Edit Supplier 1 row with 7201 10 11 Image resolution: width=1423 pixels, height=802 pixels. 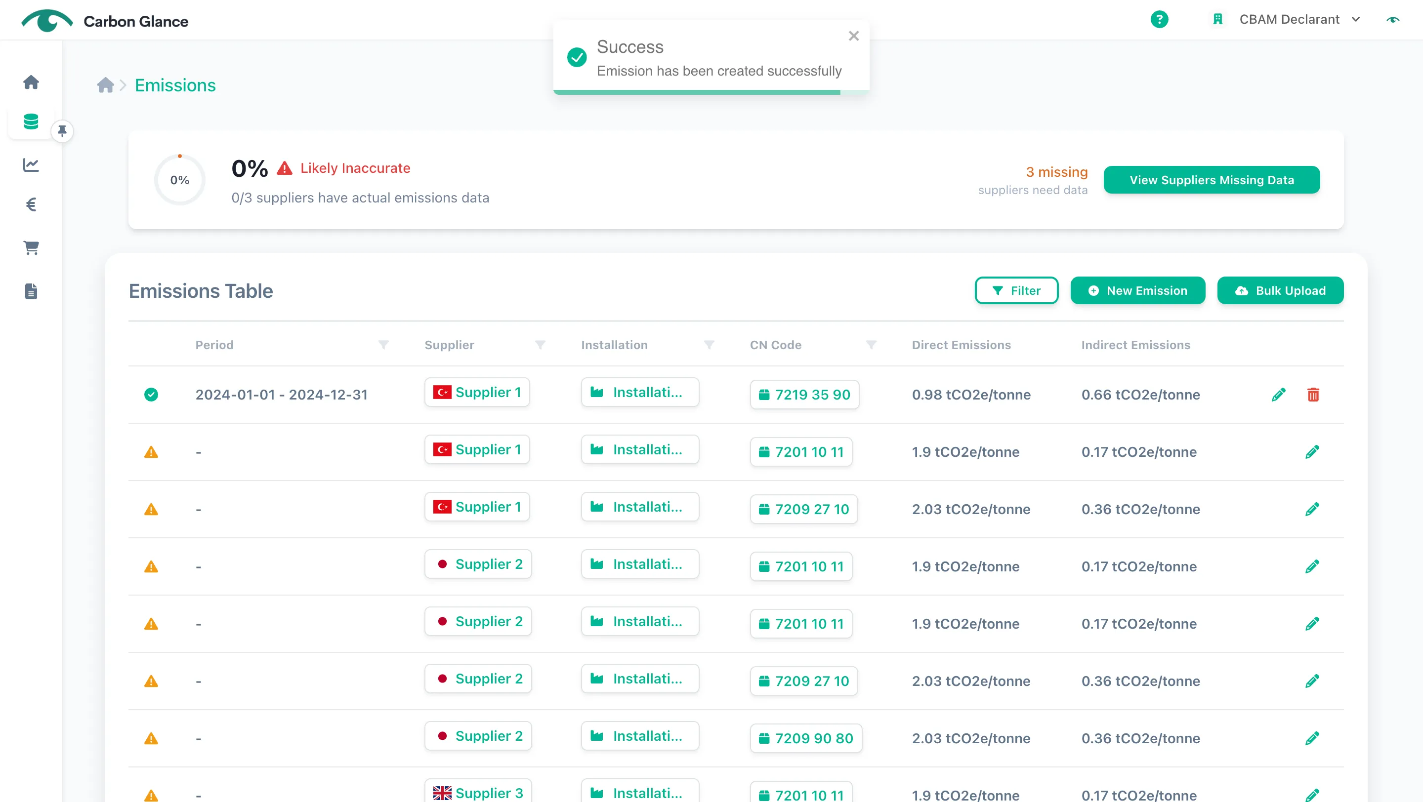coord(1312,452)
